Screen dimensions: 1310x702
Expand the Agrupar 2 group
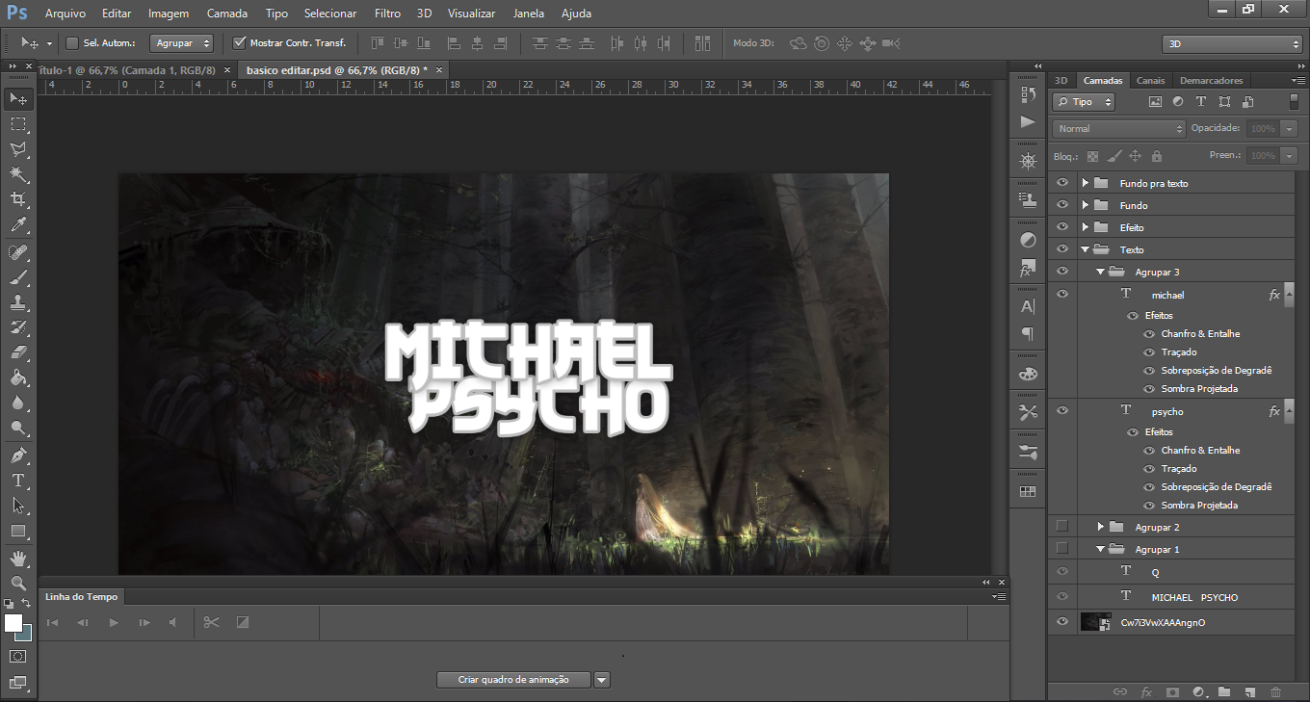(1100, 527)
